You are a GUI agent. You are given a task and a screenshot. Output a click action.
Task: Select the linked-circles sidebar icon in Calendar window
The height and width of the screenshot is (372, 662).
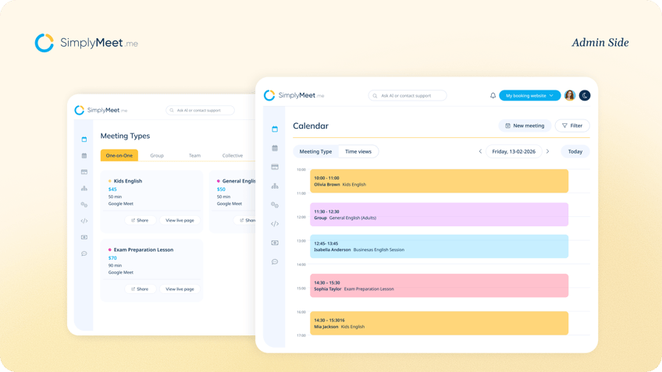pos(275,205)
